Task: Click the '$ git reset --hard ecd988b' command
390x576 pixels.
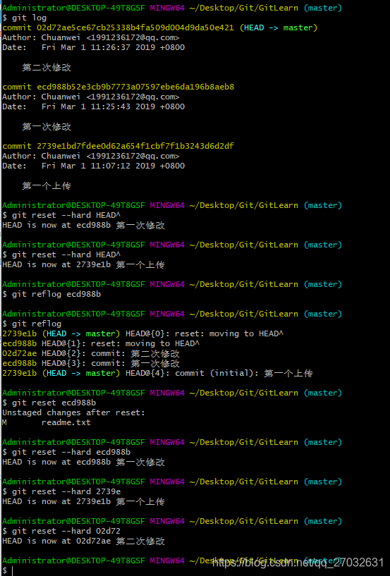Action: [x=66, y=452]
